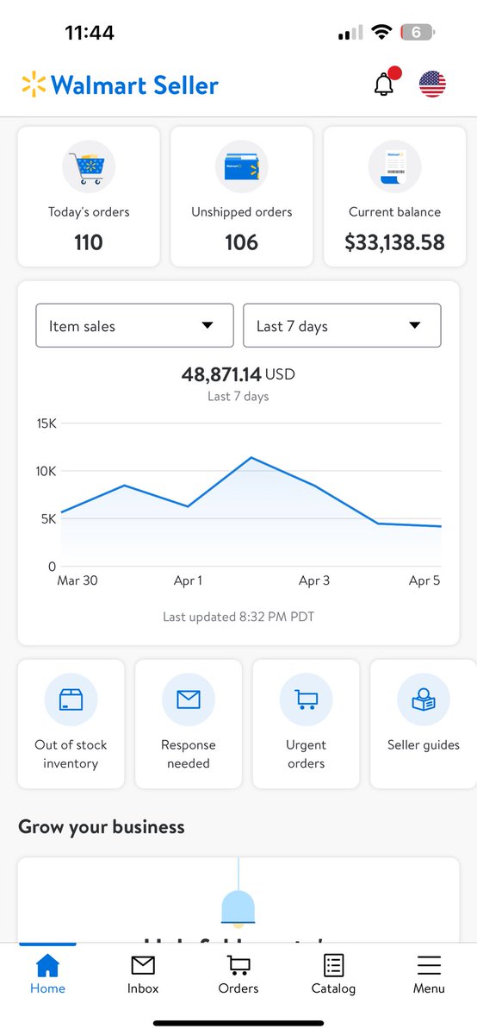The height and width of the screenshot is (1035, 477).
Task: Open Today's orders shopping cart icon
Action: point(89,166)
